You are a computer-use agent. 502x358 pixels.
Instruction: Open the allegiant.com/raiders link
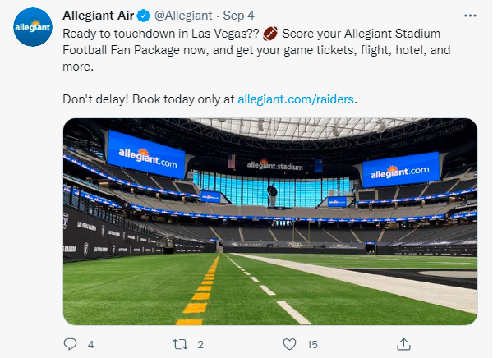click(x=297, y=99)
